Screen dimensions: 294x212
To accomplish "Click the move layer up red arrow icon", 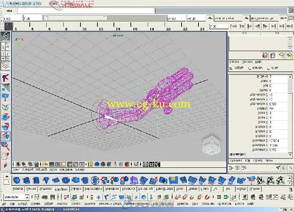I will click(265, 56).
